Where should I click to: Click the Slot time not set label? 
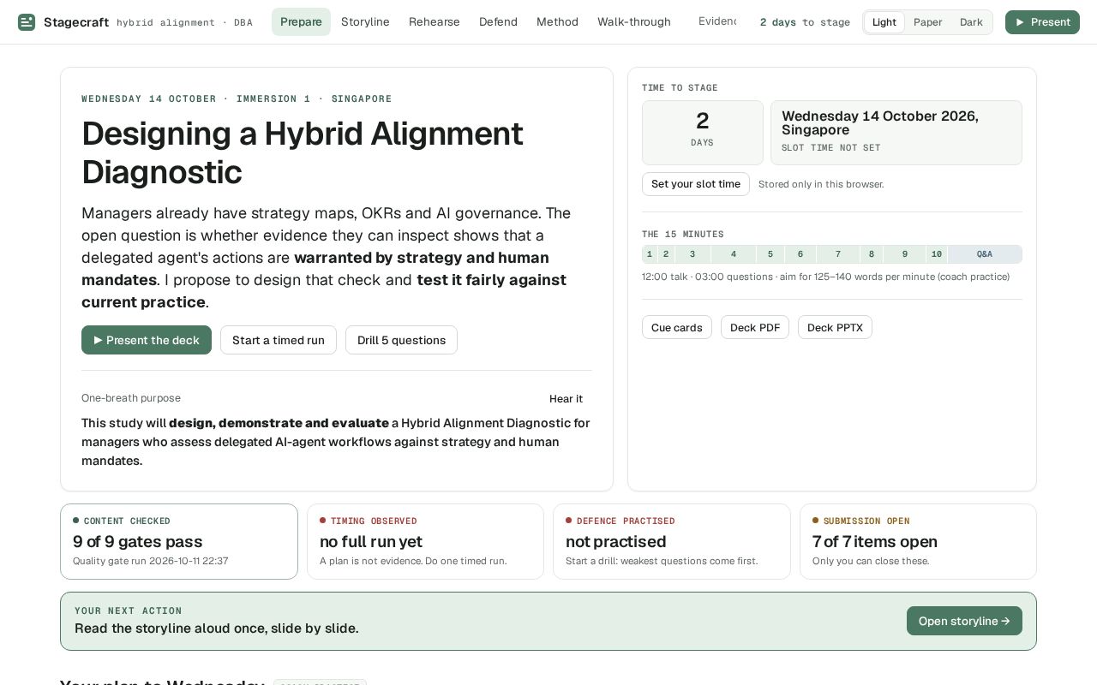(x=831, y=148)
